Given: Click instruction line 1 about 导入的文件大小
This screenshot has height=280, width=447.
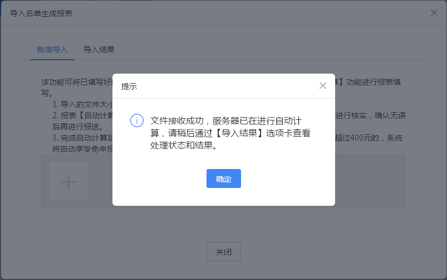Looking at the screenshot, I should click(82, 104).
